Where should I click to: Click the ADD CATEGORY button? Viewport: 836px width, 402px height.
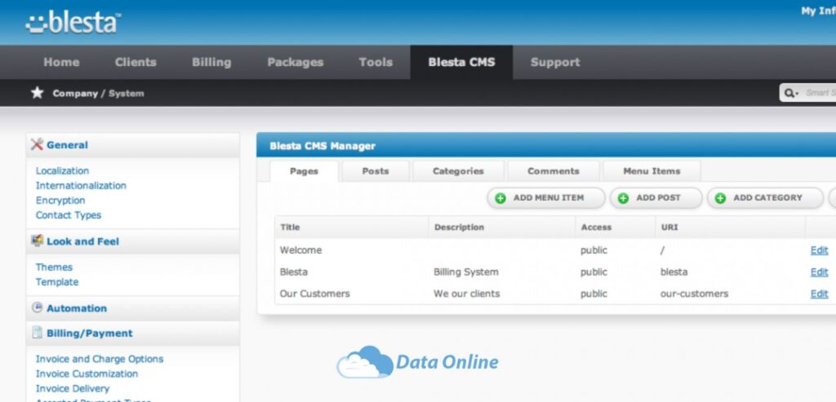point(765,197)
